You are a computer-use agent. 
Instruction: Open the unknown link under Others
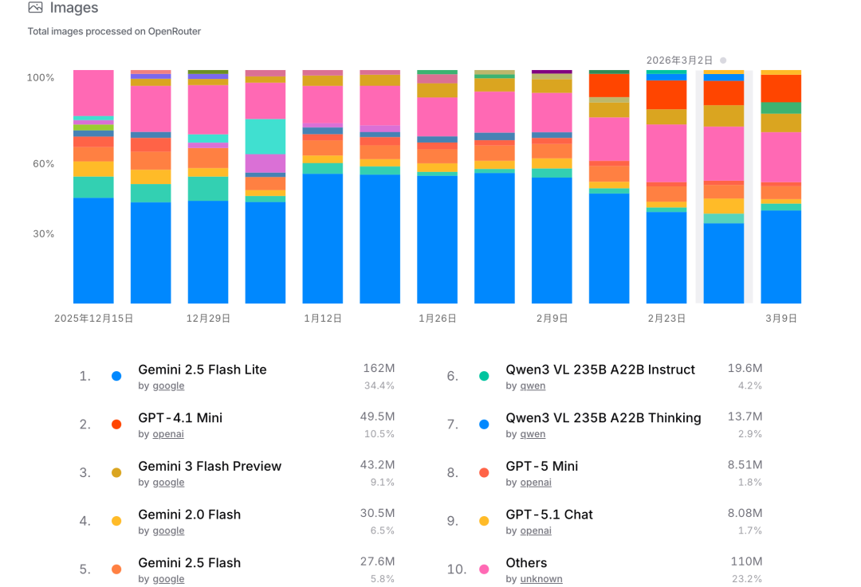(541, 579)
